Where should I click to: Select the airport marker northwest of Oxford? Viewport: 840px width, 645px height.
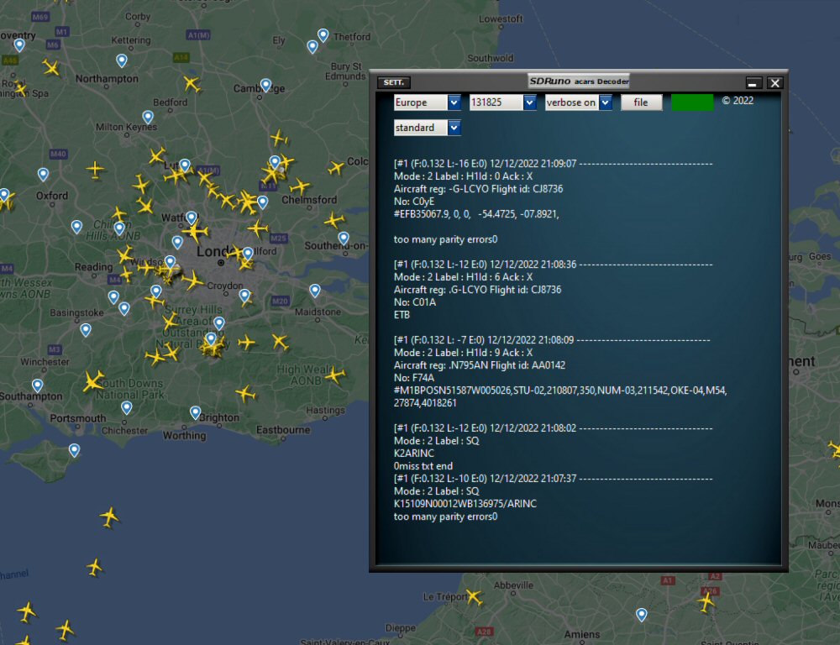[43, 174]
